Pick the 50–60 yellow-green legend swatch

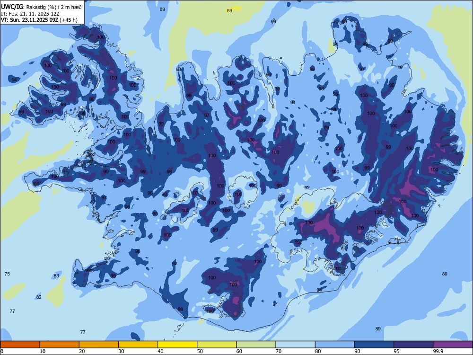[x=217, y=345]
